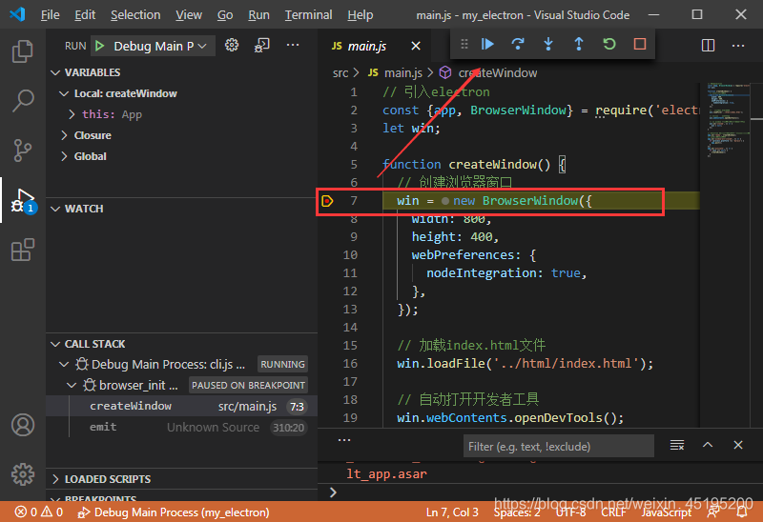Collapse the browser_init thread
This screenshot has height=522, width=763.
tap(72, 386)
